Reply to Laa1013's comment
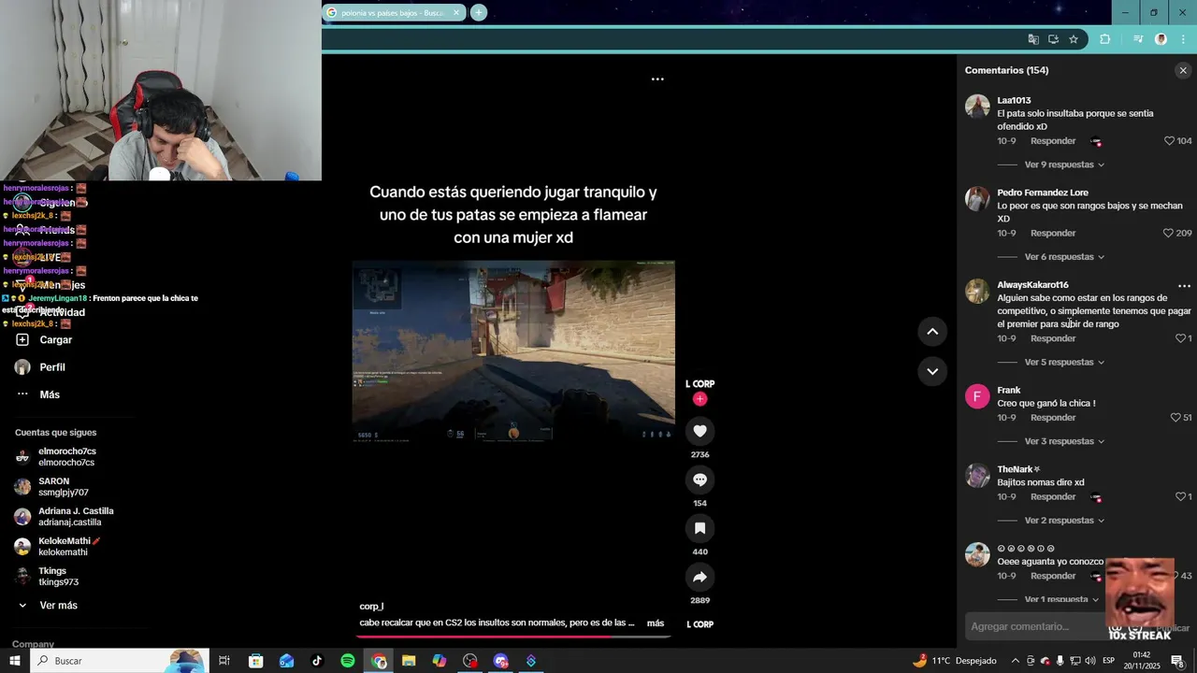This screenshot has width=1197, height=673. point(1053,141)
